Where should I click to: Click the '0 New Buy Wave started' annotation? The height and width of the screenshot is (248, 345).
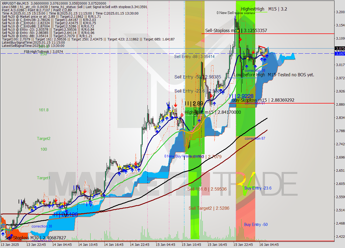pos(184,156)
